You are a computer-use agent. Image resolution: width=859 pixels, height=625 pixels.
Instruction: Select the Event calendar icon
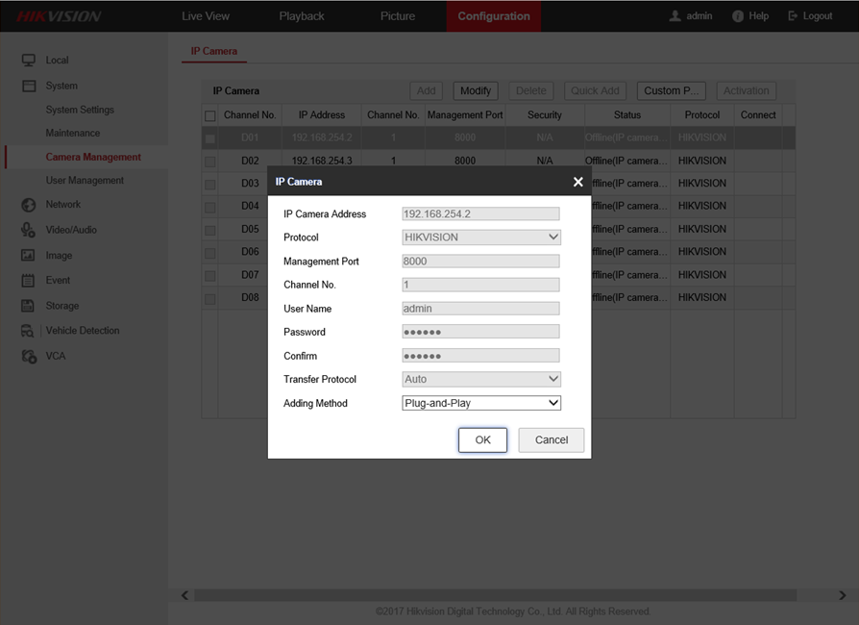coord(28,281)
